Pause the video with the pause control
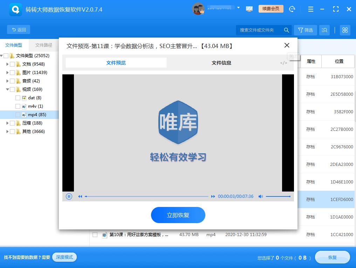Viewport: 356px width, 268px height. click(x=69, y=196)
